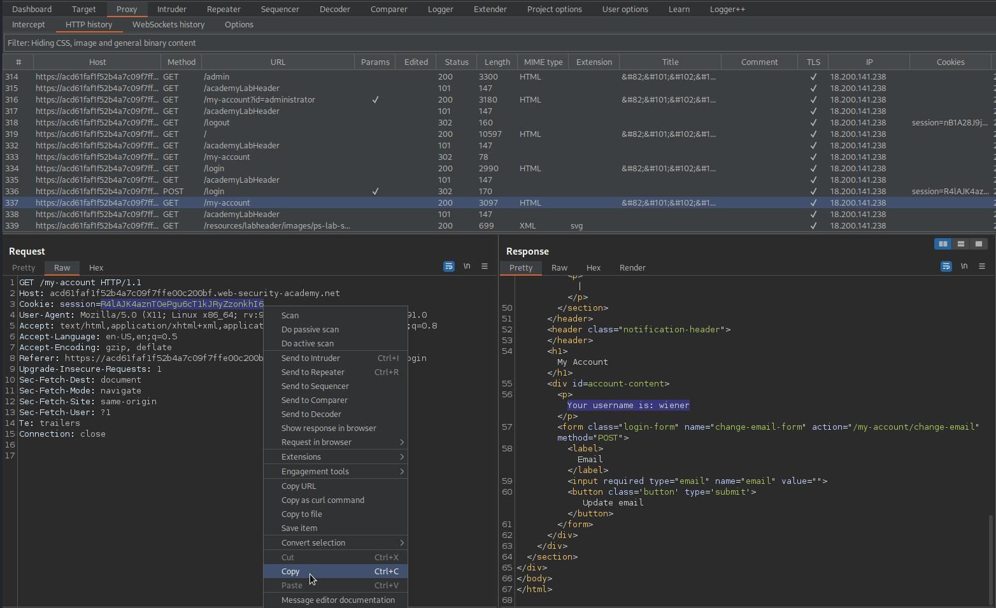
Task: Switch to the Comparer tab
Action: [x=389, y=9]
